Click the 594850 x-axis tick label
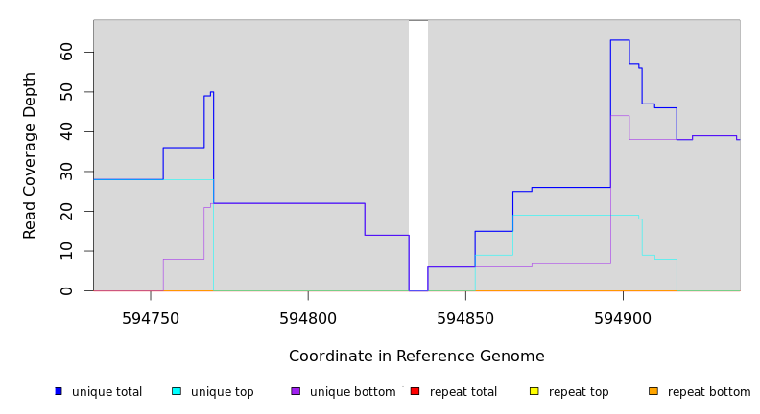Image resolution: width=760 pixels, height=414 pixels. click(x=465, y=318)
